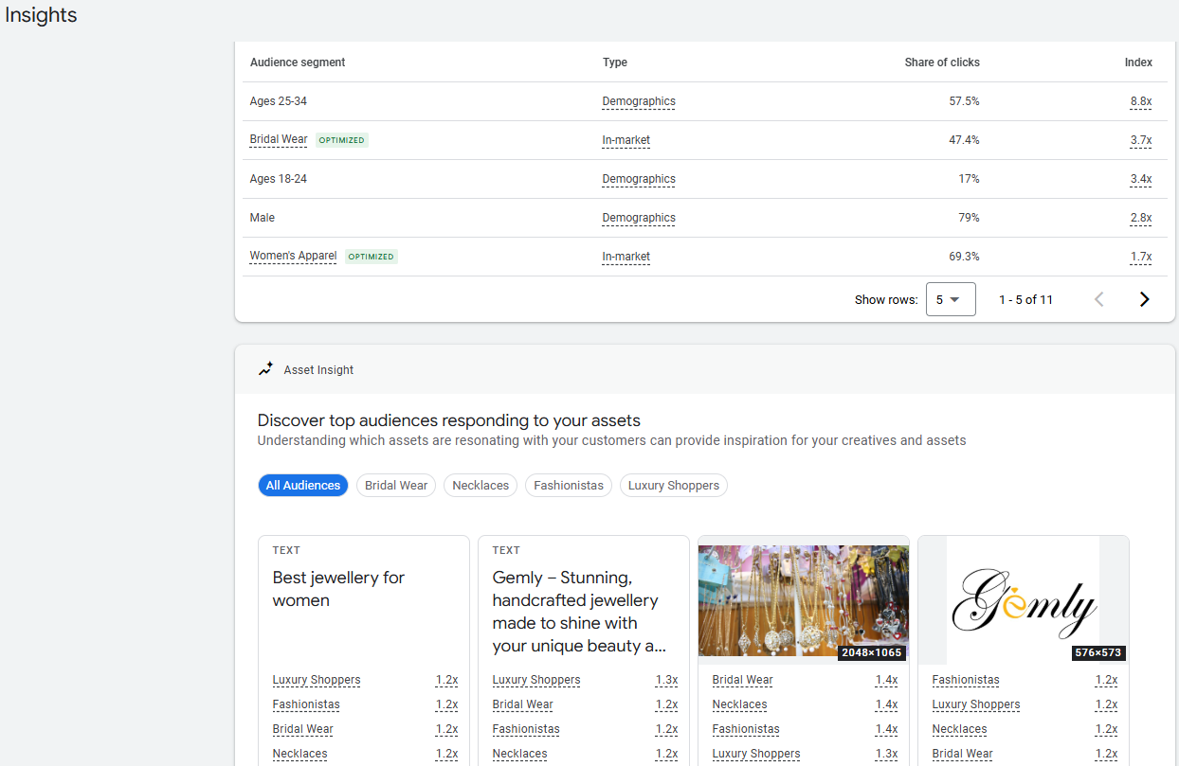Open the jewellery photo asset thumbnail
This screenshot has height=766, width=1179.
tap(804, 601)
